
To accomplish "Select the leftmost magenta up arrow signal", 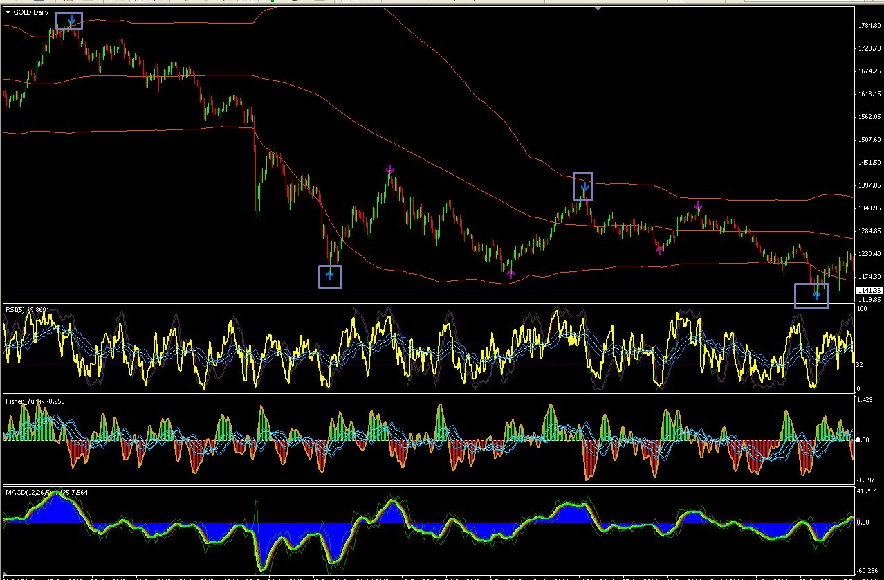I will (510, 274).
